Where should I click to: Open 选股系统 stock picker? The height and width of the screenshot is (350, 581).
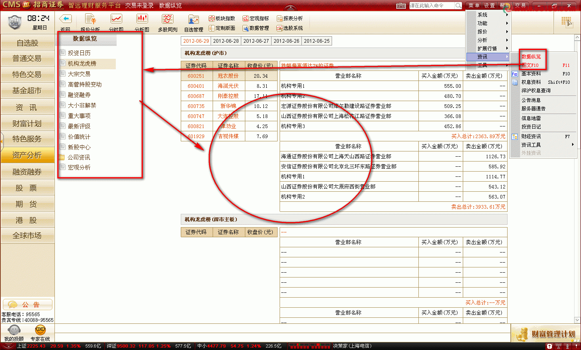coord(290,28)
